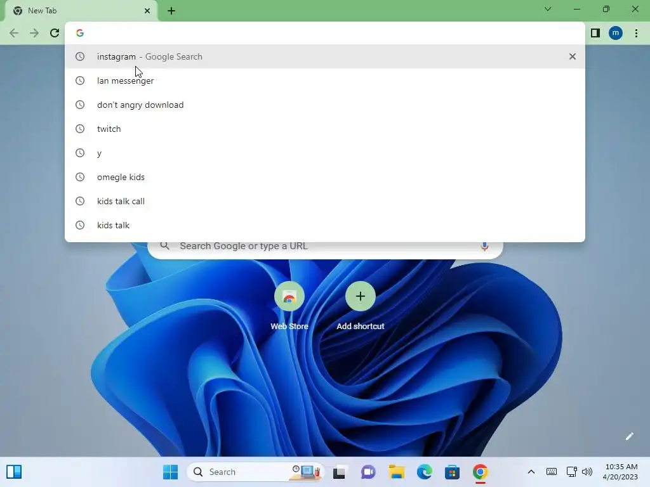Go back using the back arrow
This screenshot has height=487, width=650.
pos(14,33)
